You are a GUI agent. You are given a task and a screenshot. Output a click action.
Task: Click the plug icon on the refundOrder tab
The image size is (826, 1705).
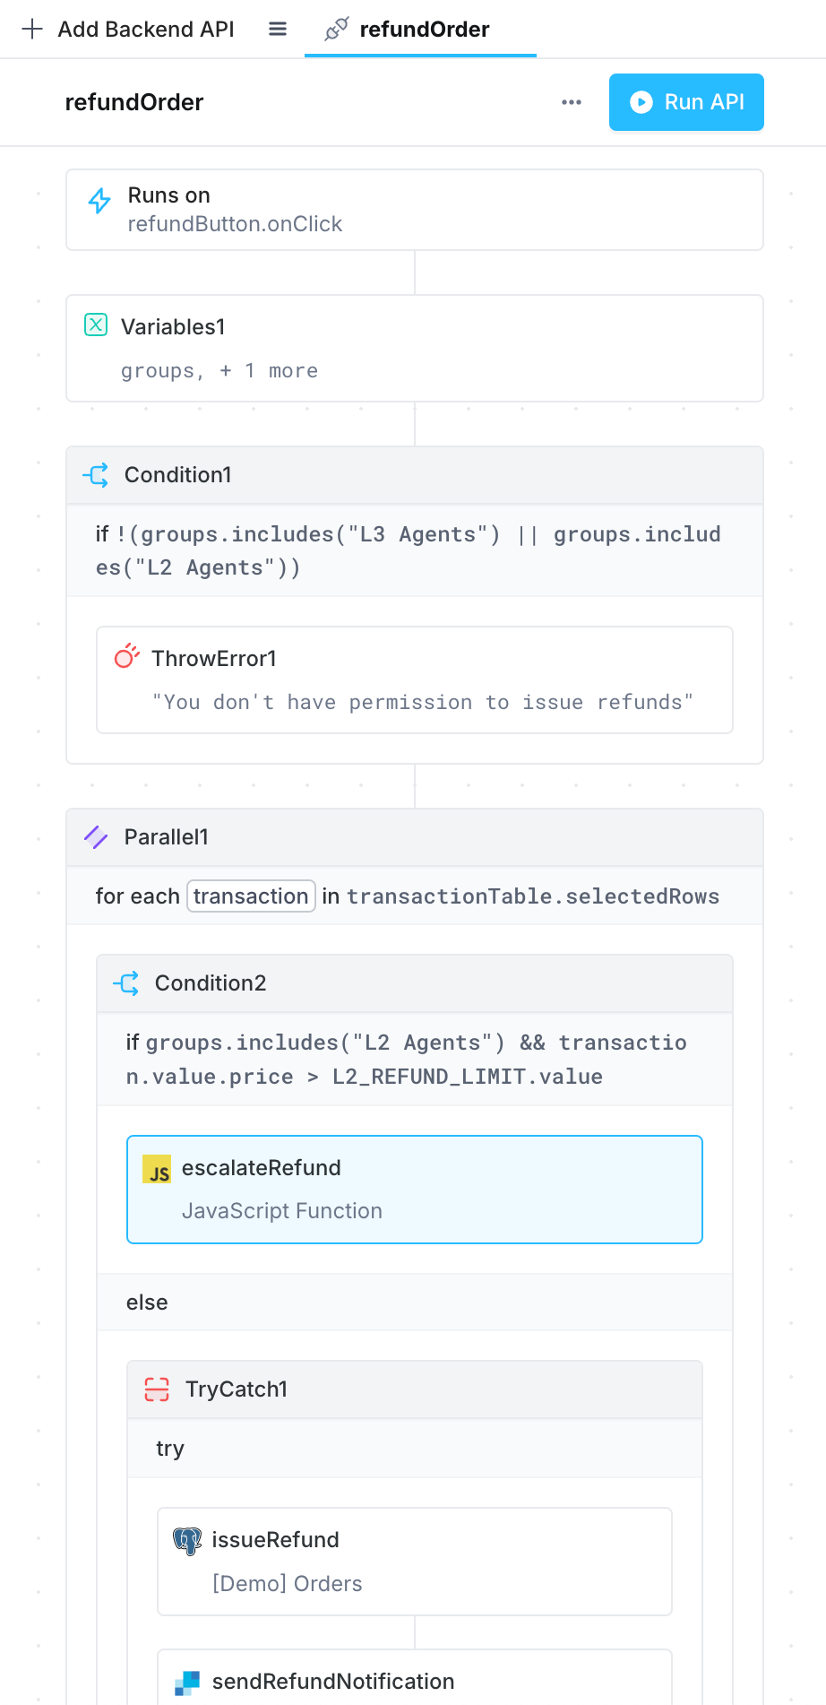pos(335,28)
